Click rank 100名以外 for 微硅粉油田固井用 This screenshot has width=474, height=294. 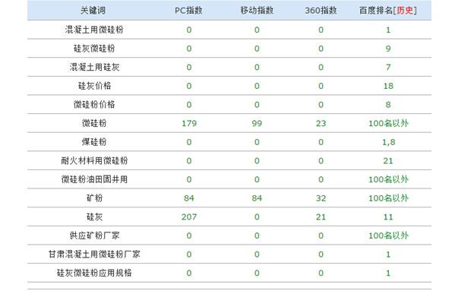pos(388,179)
